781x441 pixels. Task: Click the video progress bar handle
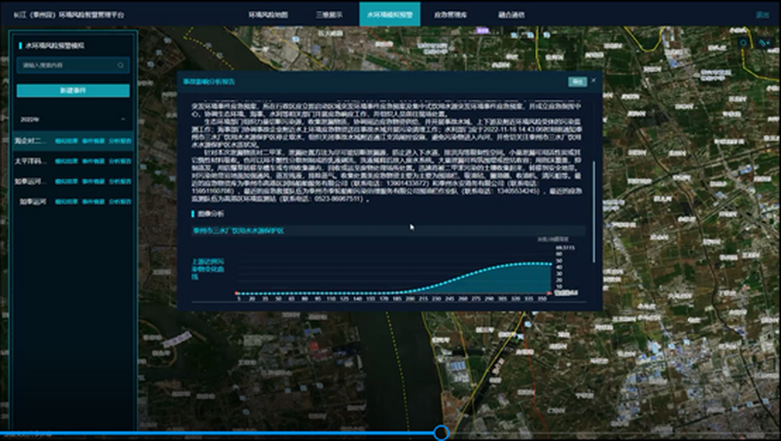point(441,432)
